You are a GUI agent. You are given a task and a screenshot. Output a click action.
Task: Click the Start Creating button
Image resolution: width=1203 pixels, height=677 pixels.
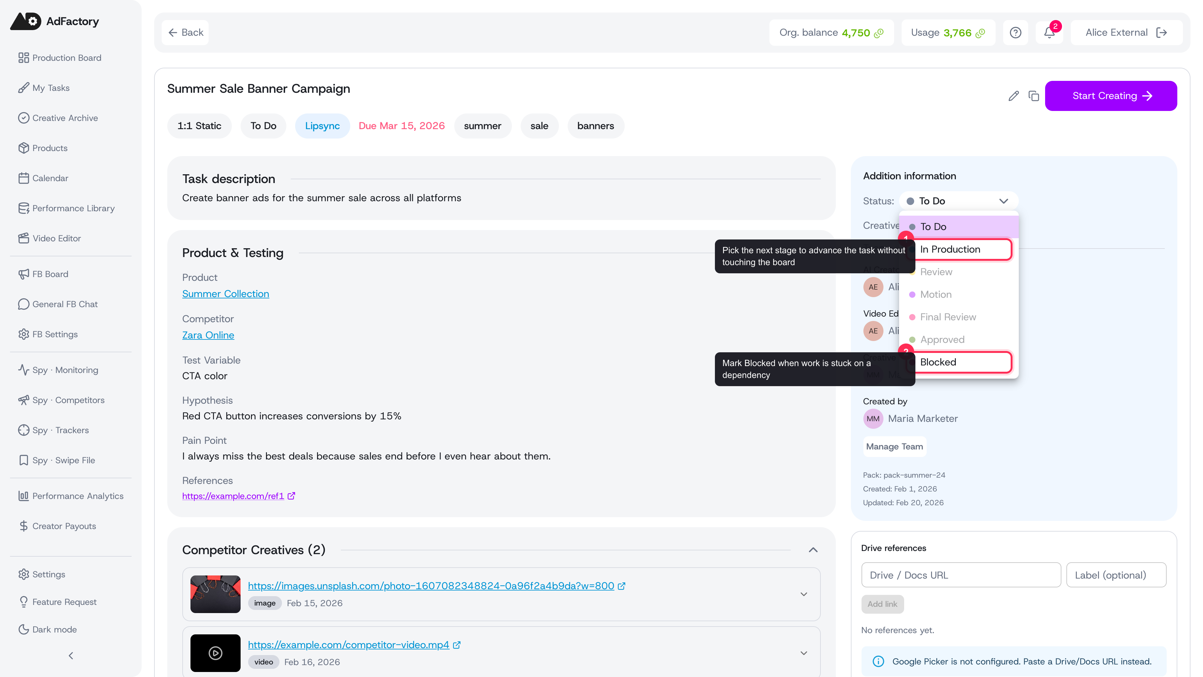click(1111, 96)
